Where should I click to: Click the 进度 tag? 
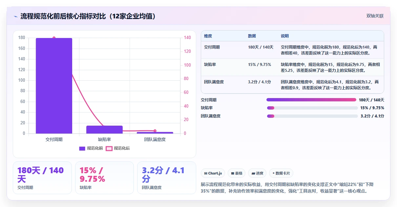(257, 173)
